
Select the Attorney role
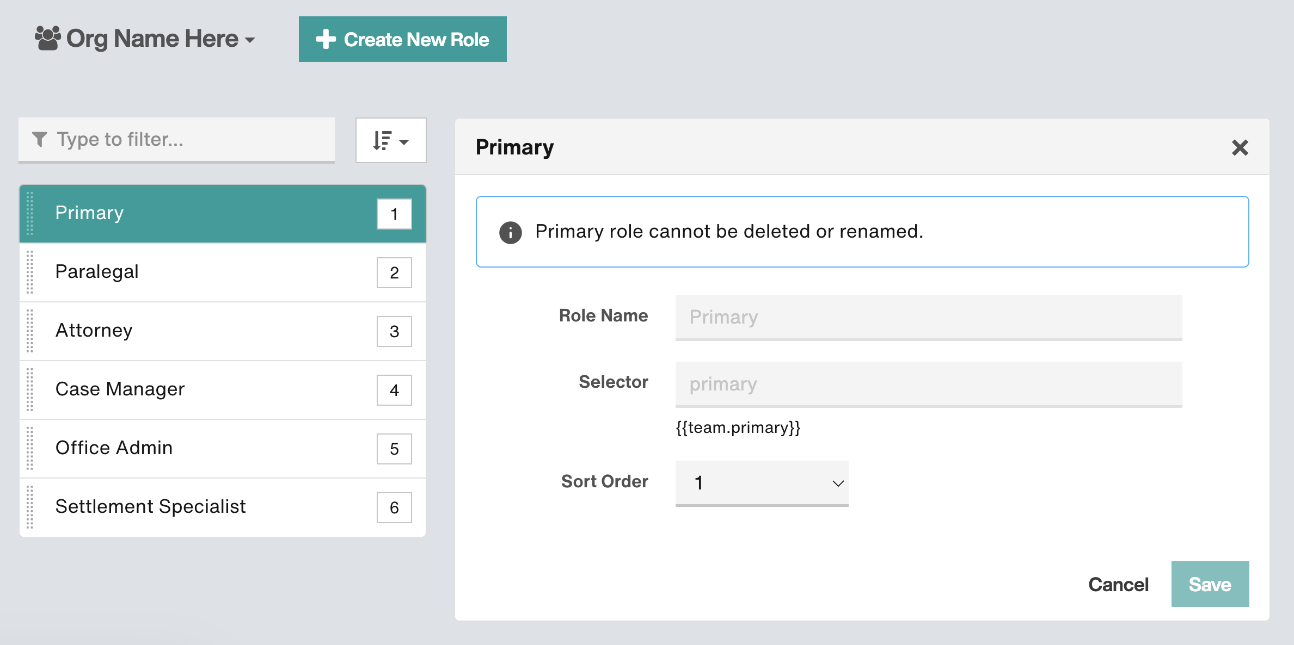pos(223,331)
